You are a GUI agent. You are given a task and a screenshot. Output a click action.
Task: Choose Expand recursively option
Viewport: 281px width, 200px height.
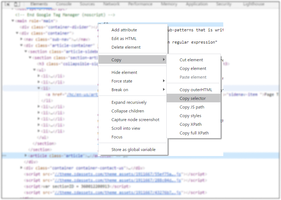tap(129, 102)
